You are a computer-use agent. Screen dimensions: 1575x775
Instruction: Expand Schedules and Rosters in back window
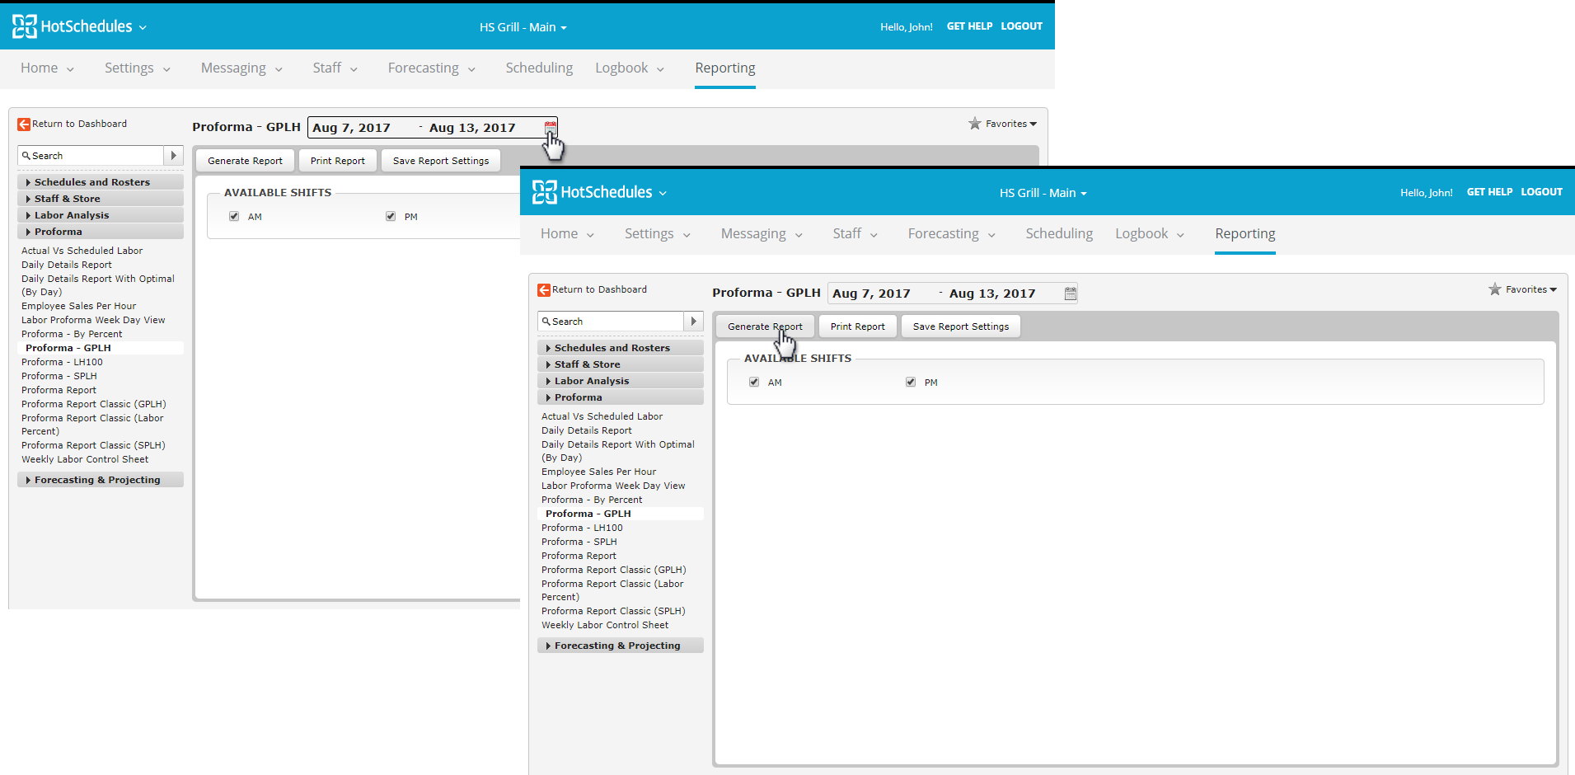point(101,182)
